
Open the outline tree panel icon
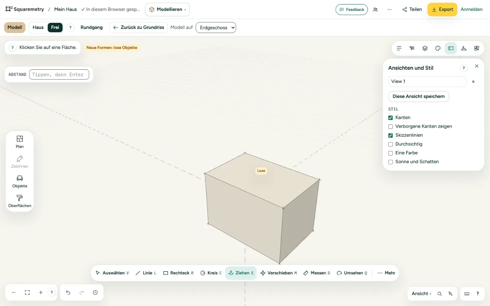[412, 48]
